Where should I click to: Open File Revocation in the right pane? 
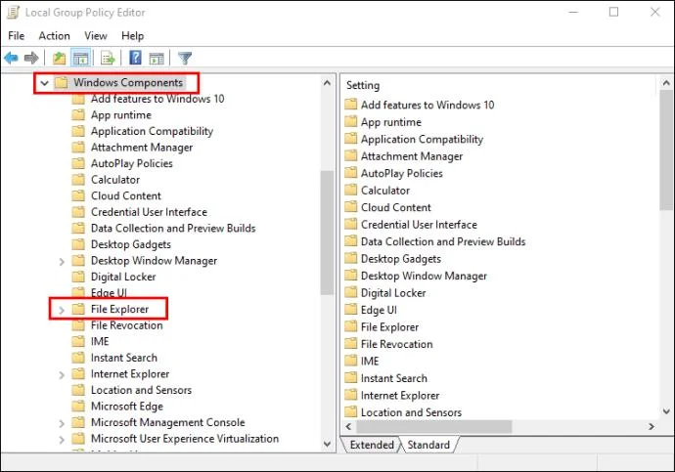click(x=396, y=344)
